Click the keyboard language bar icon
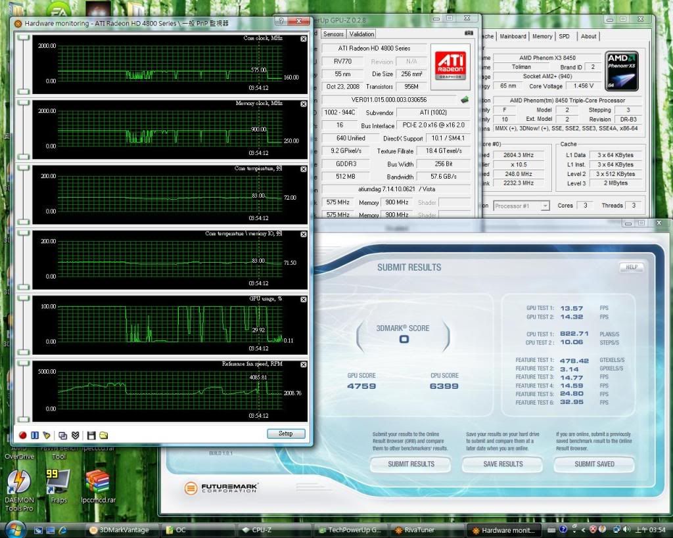Image resolution: width=673 pixels, height=538 pixels. coord(552,530)
